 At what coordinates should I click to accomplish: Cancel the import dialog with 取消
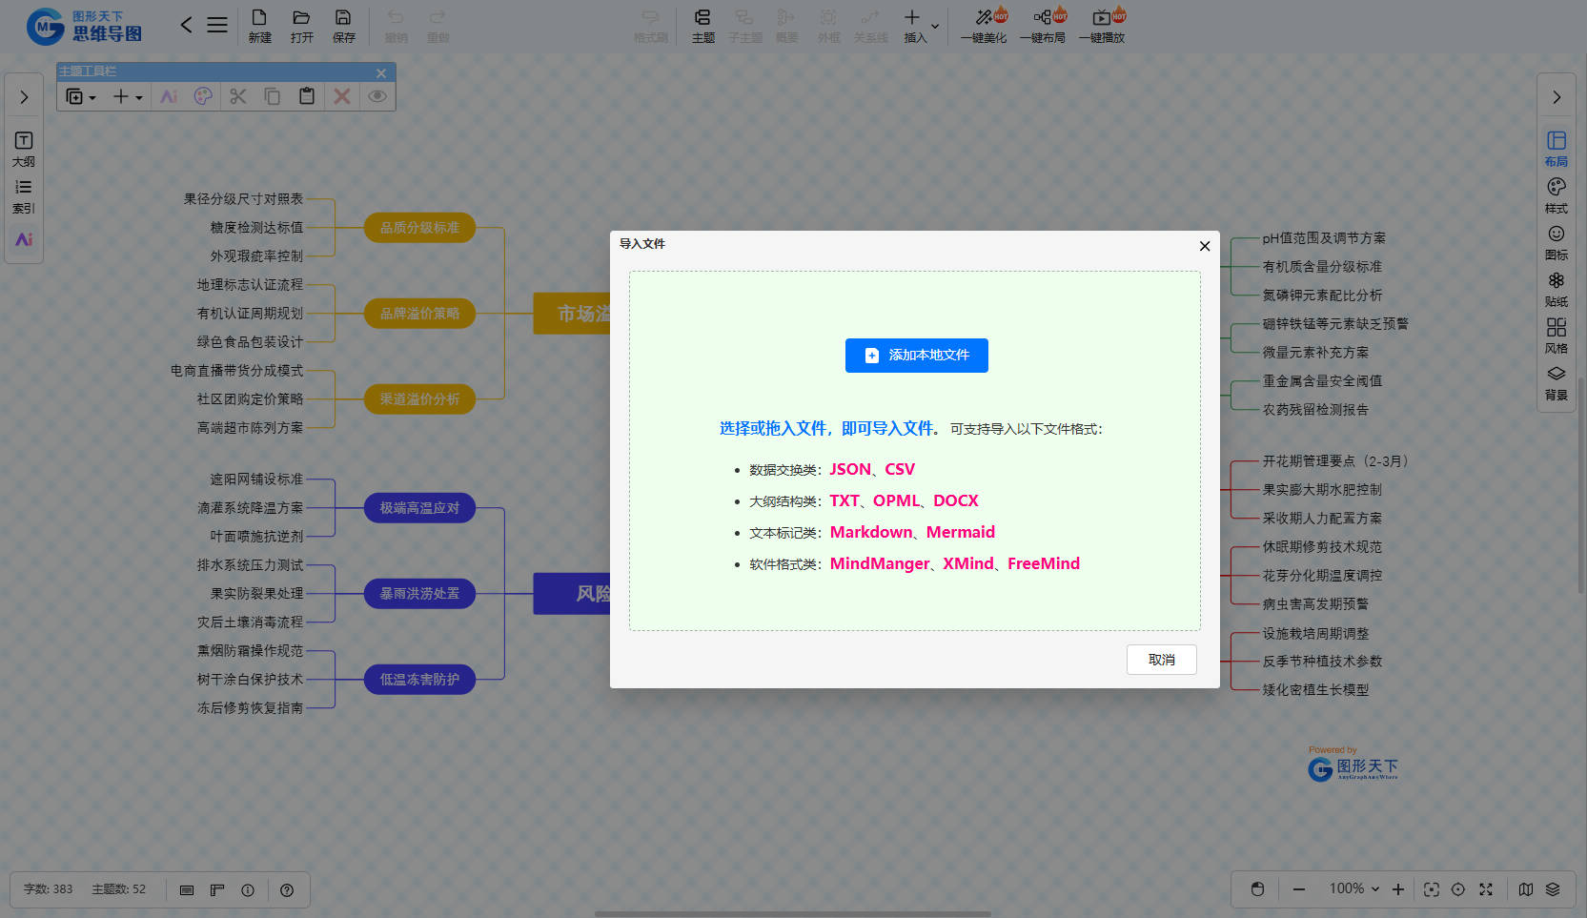1161,660
